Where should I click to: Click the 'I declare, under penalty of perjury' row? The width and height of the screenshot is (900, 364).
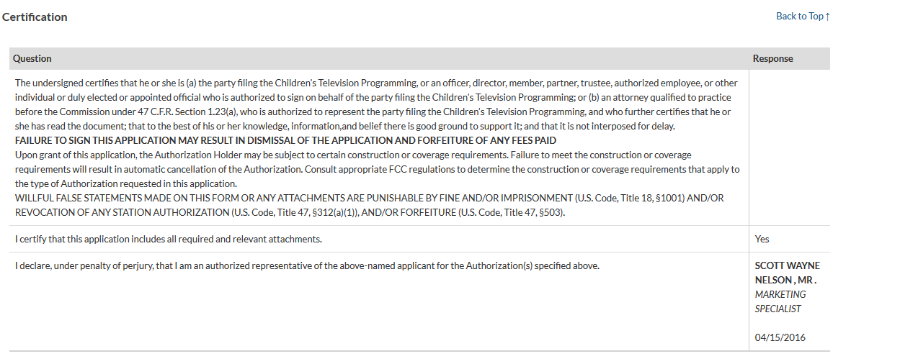click(x=307, y=265)
